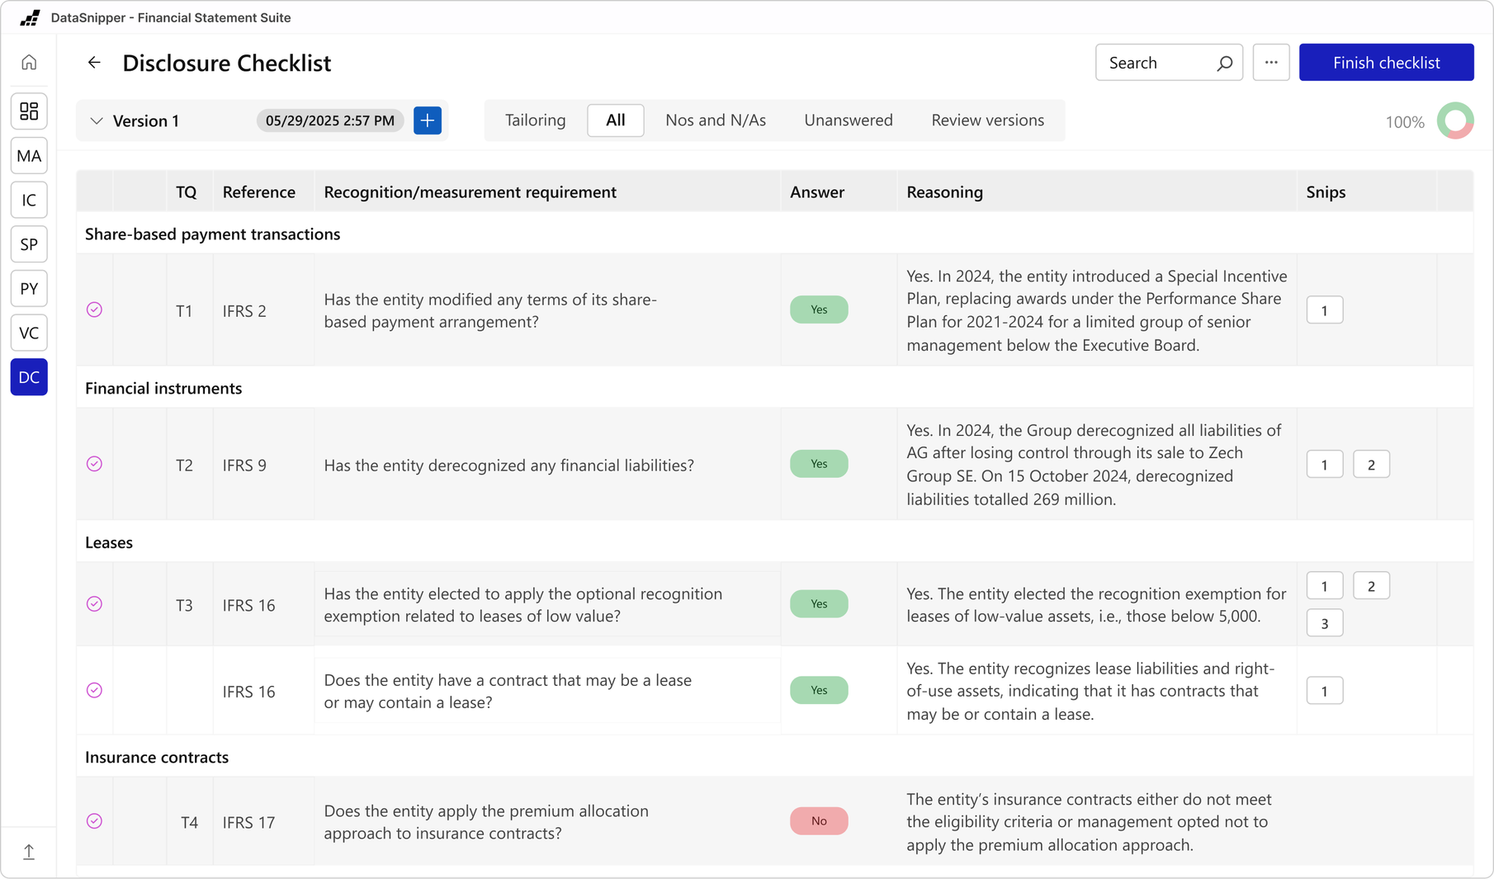Select the DC Disclosure Checklist icon
This screenshot has height=879, width=1494.
[29, 377]
